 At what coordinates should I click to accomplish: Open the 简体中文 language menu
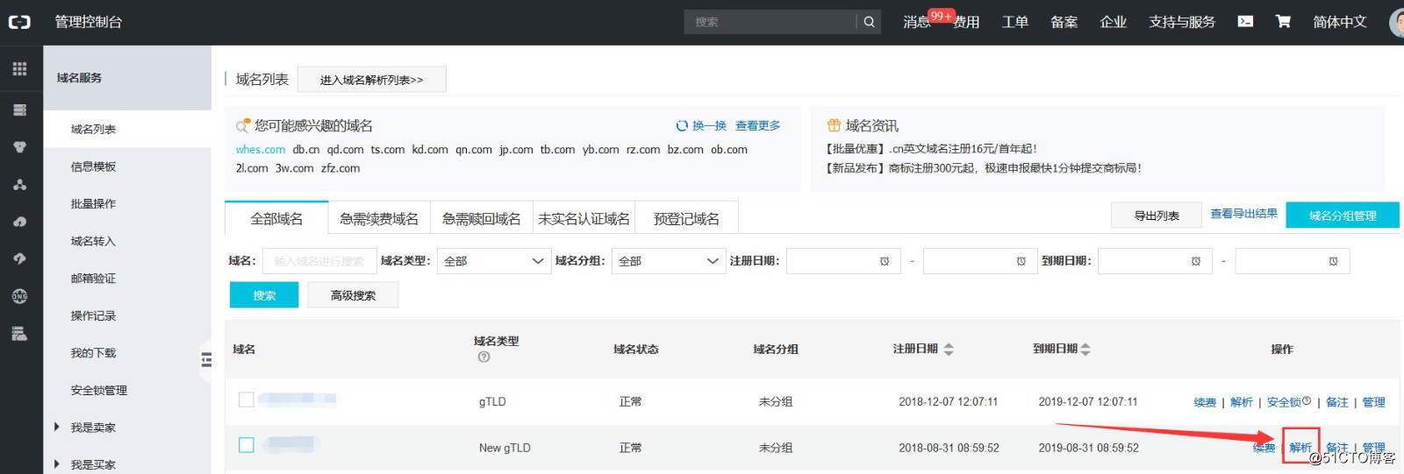[x=1339, y=22]
